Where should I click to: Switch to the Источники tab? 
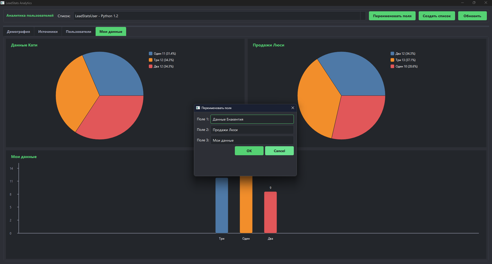tap(48, 32)
